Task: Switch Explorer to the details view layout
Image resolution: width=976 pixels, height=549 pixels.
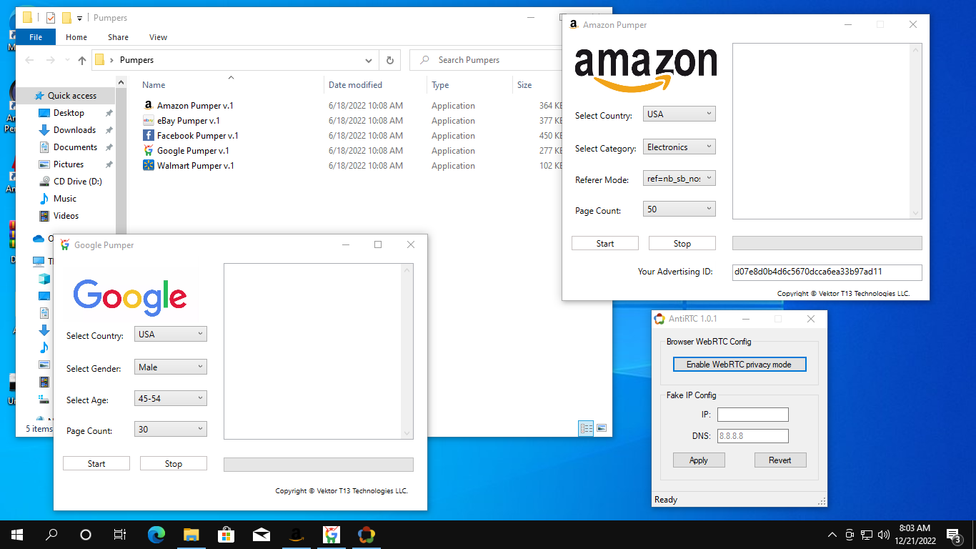Action: [x=587, y=428]
